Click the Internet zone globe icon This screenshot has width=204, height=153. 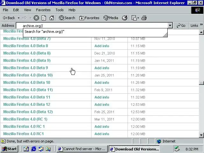159,141
